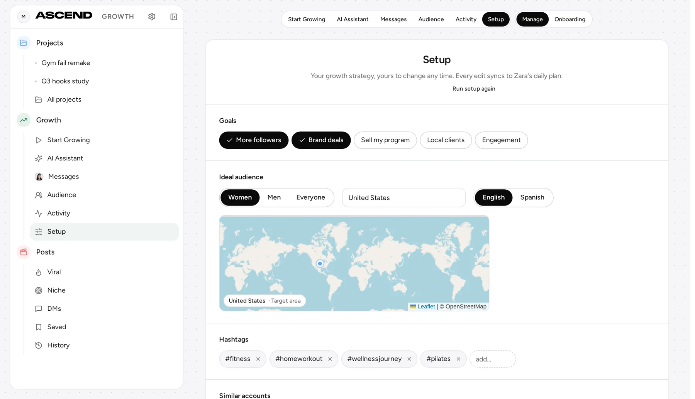Open the Q3 hooks study project
695x399 pixels.
point(65,81)
